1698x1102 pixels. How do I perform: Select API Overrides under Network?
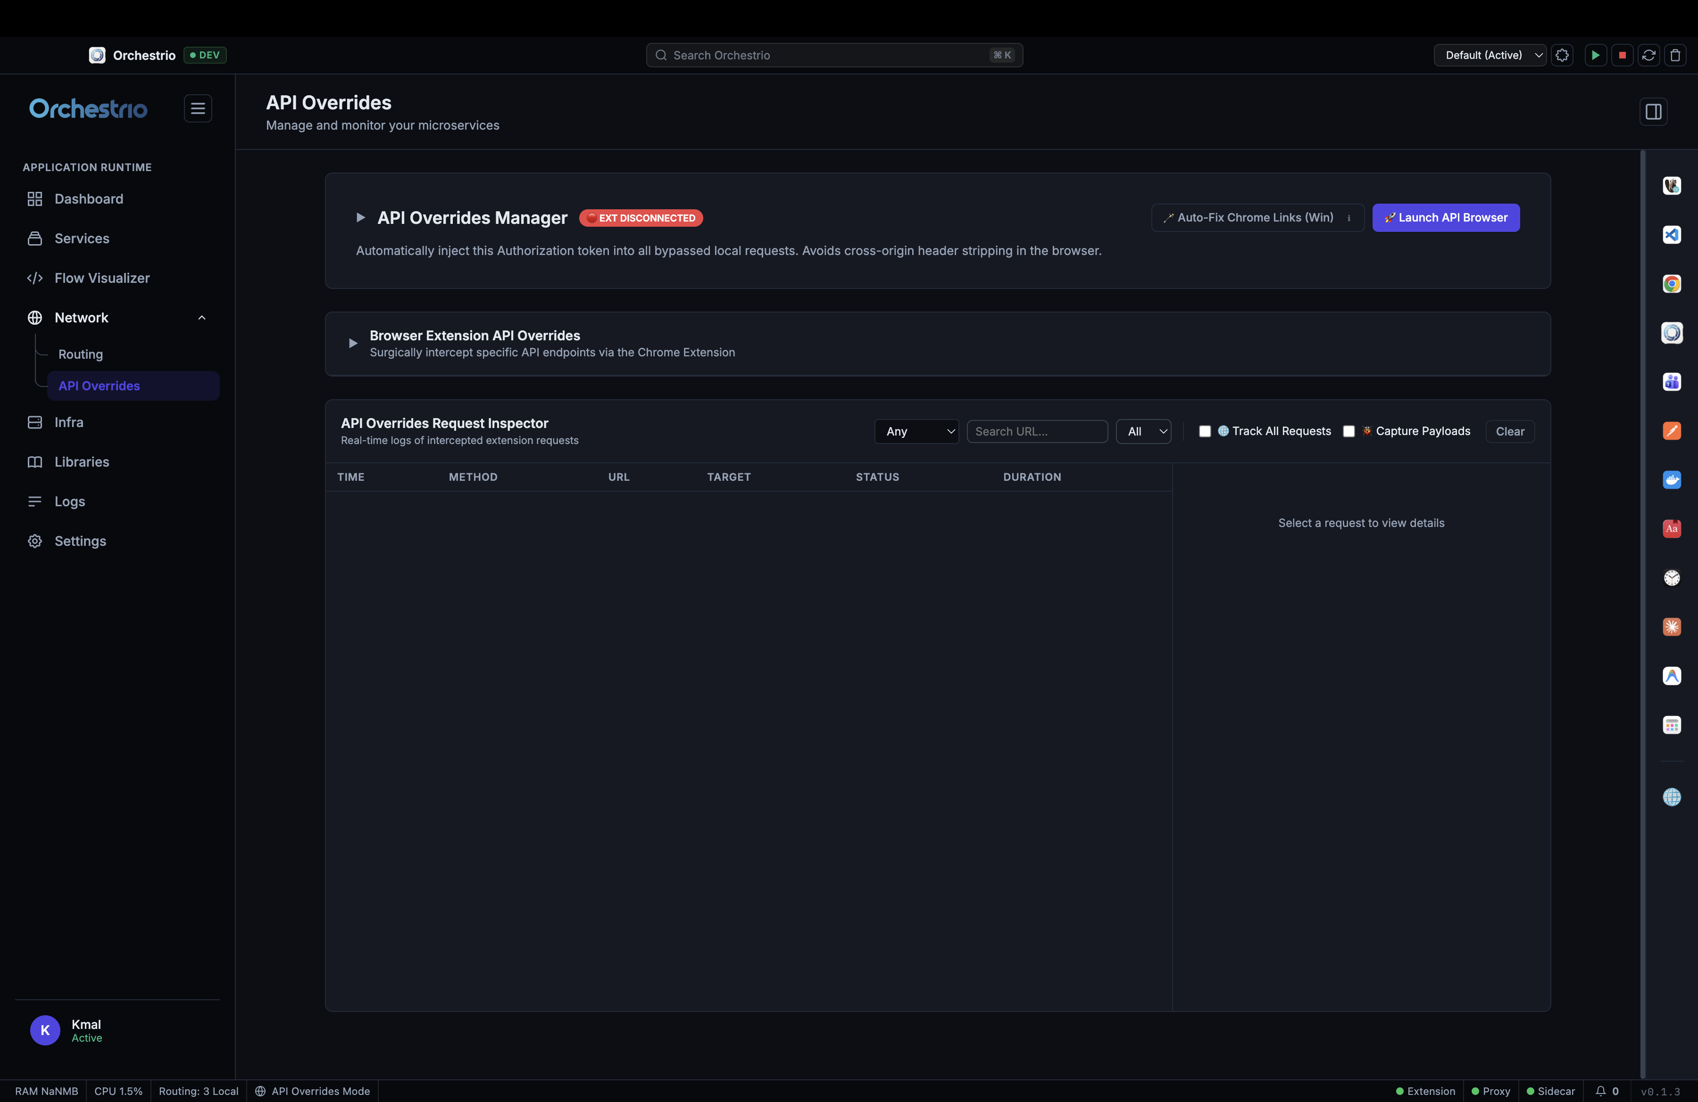(133, 386)
